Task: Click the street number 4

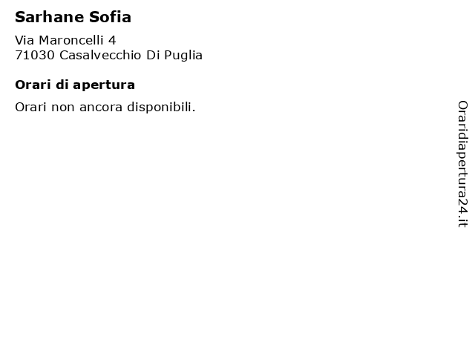Action: 112,40
